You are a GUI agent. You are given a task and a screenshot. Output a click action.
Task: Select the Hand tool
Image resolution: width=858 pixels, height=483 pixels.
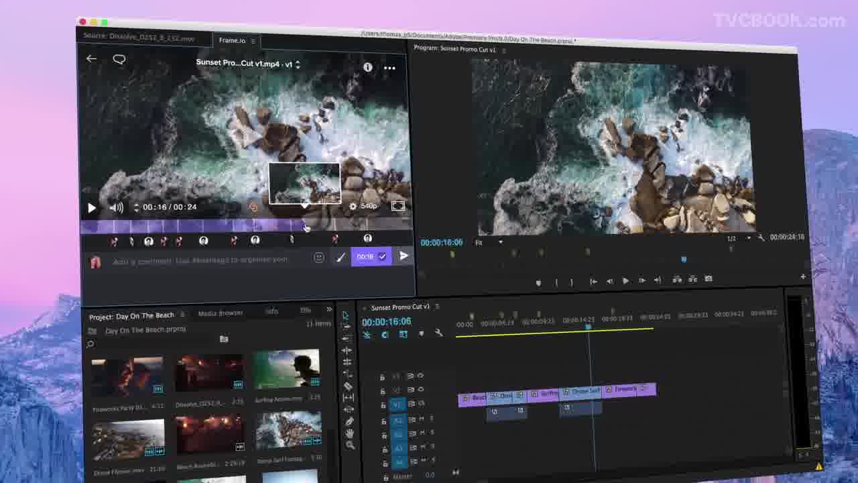point(349,433)
